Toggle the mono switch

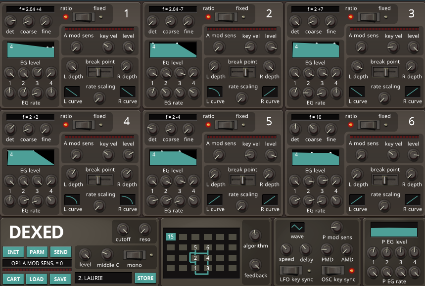(134, 255)
